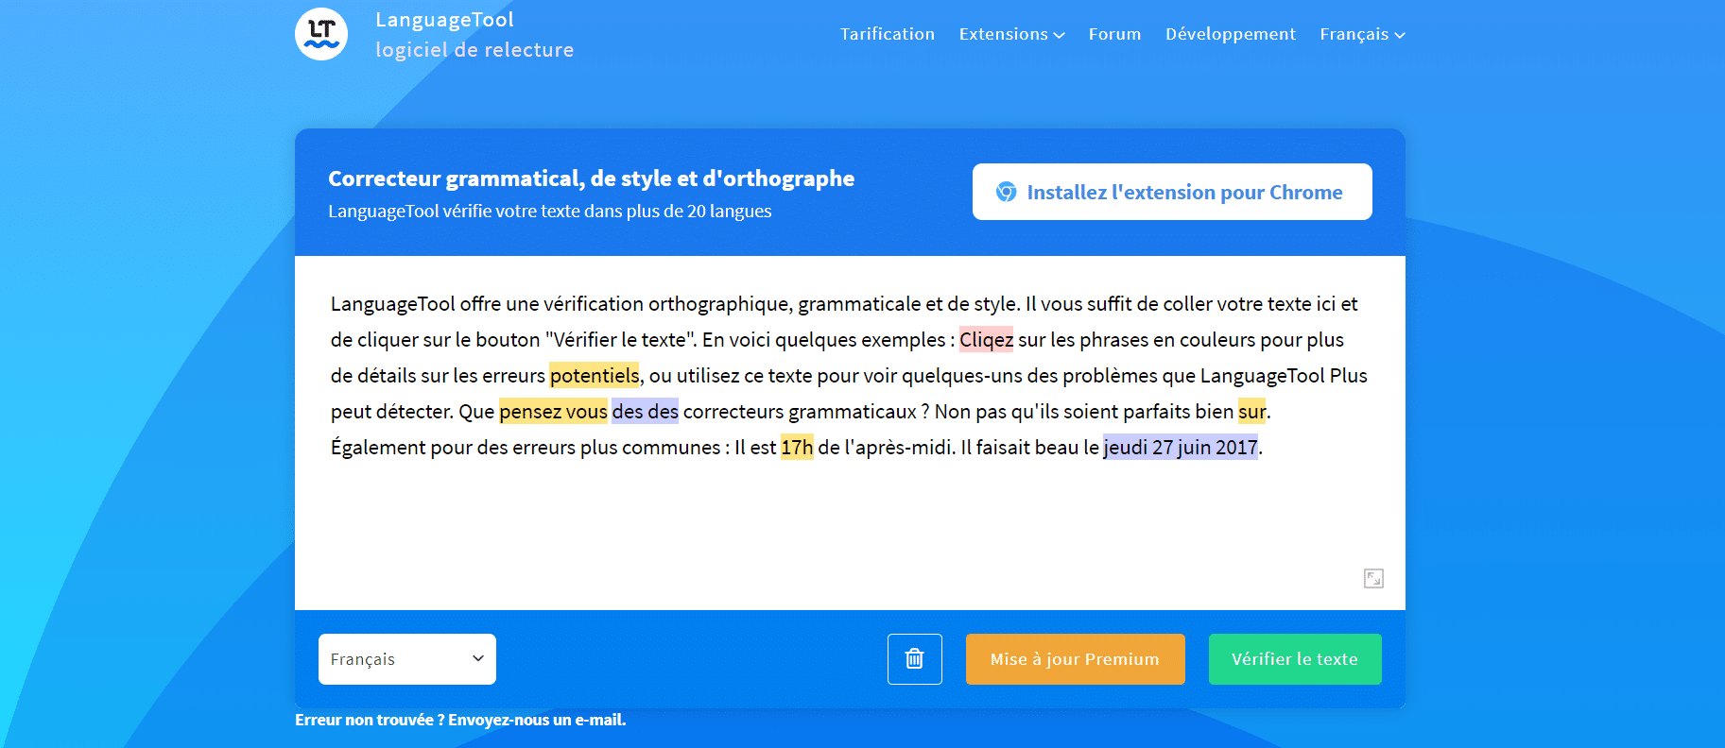Click the highlighted word Cliqez
The height and width of the screenshot is (748, 1725).
987,340
